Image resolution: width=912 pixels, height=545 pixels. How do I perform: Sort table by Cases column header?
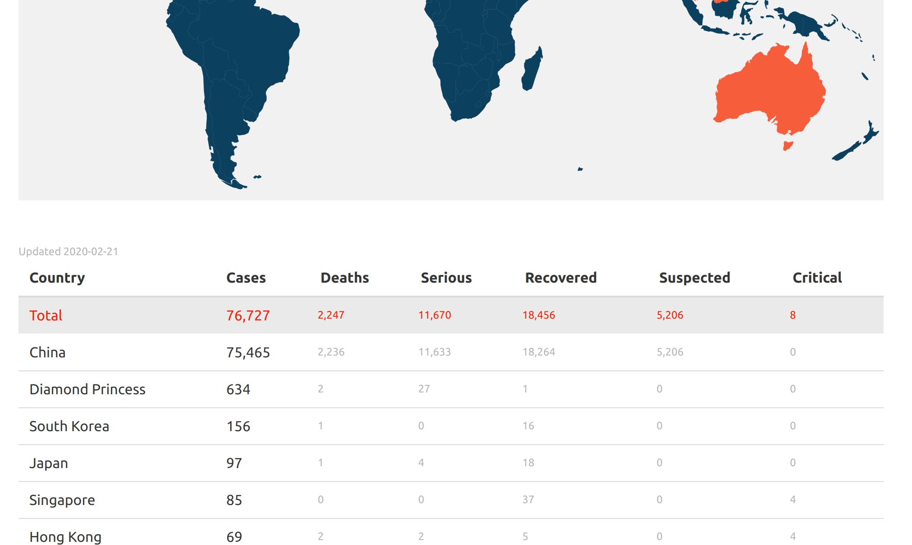(246, 278)
